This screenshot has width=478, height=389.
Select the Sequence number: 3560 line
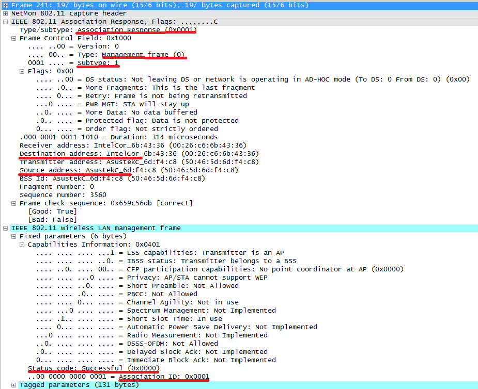(63, 195)
